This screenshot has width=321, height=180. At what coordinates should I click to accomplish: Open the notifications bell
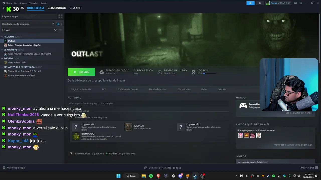(x=260, y=3)
